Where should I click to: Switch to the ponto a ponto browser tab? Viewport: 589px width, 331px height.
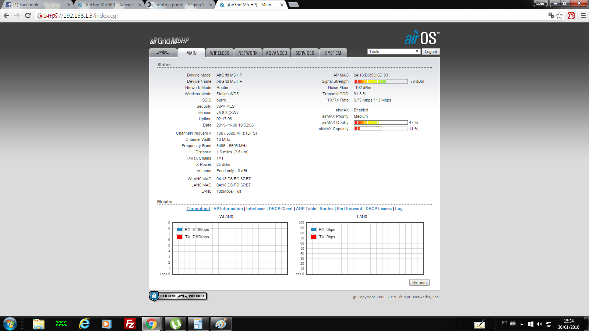coord(180,5)
